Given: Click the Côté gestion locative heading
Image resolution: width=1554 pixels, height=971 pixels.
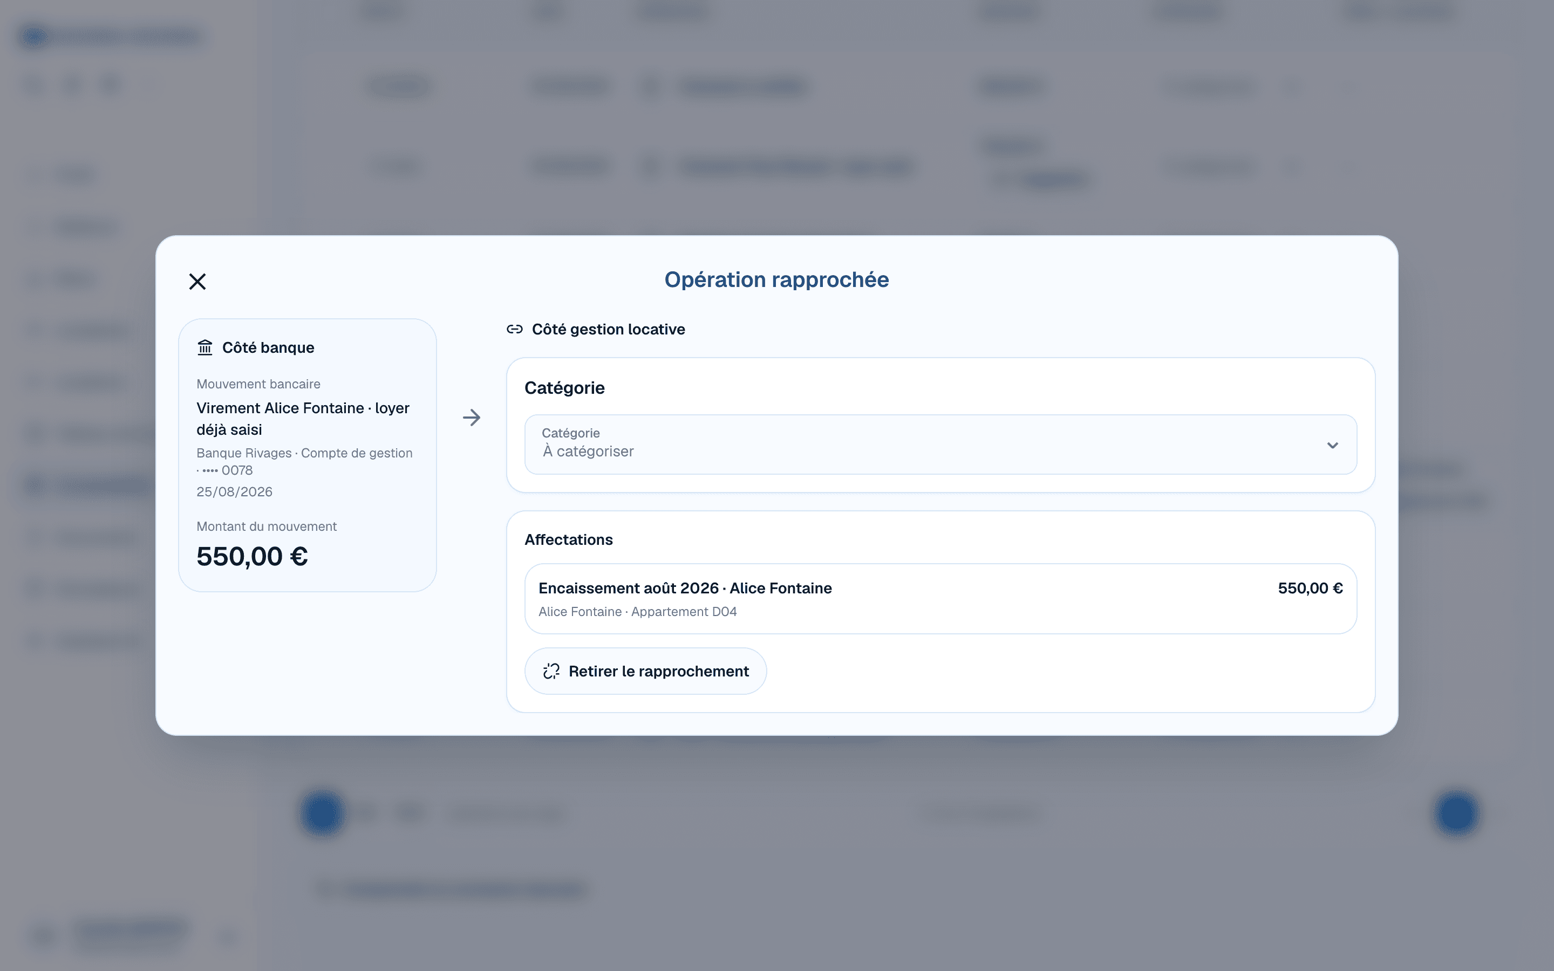Looking at the screenshot, I should click(x=608, y=330).
